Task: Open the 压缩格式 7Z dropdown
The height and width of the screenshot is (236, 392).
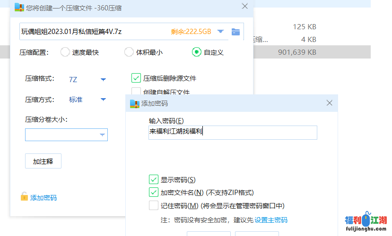Action: coord(103,80)
